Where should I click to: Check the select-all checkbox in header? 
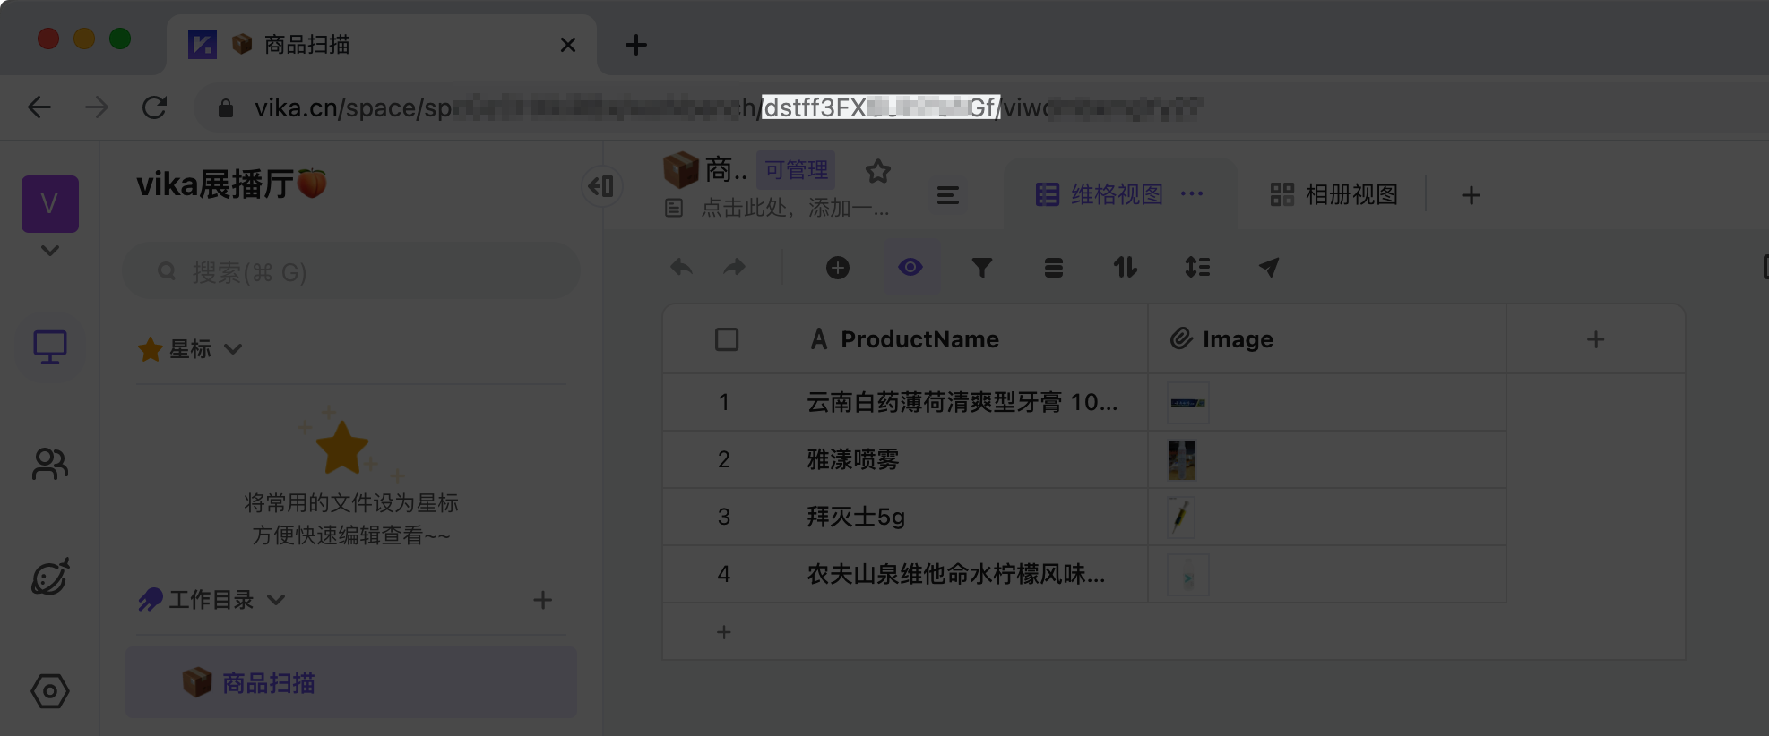click(727, 339)
